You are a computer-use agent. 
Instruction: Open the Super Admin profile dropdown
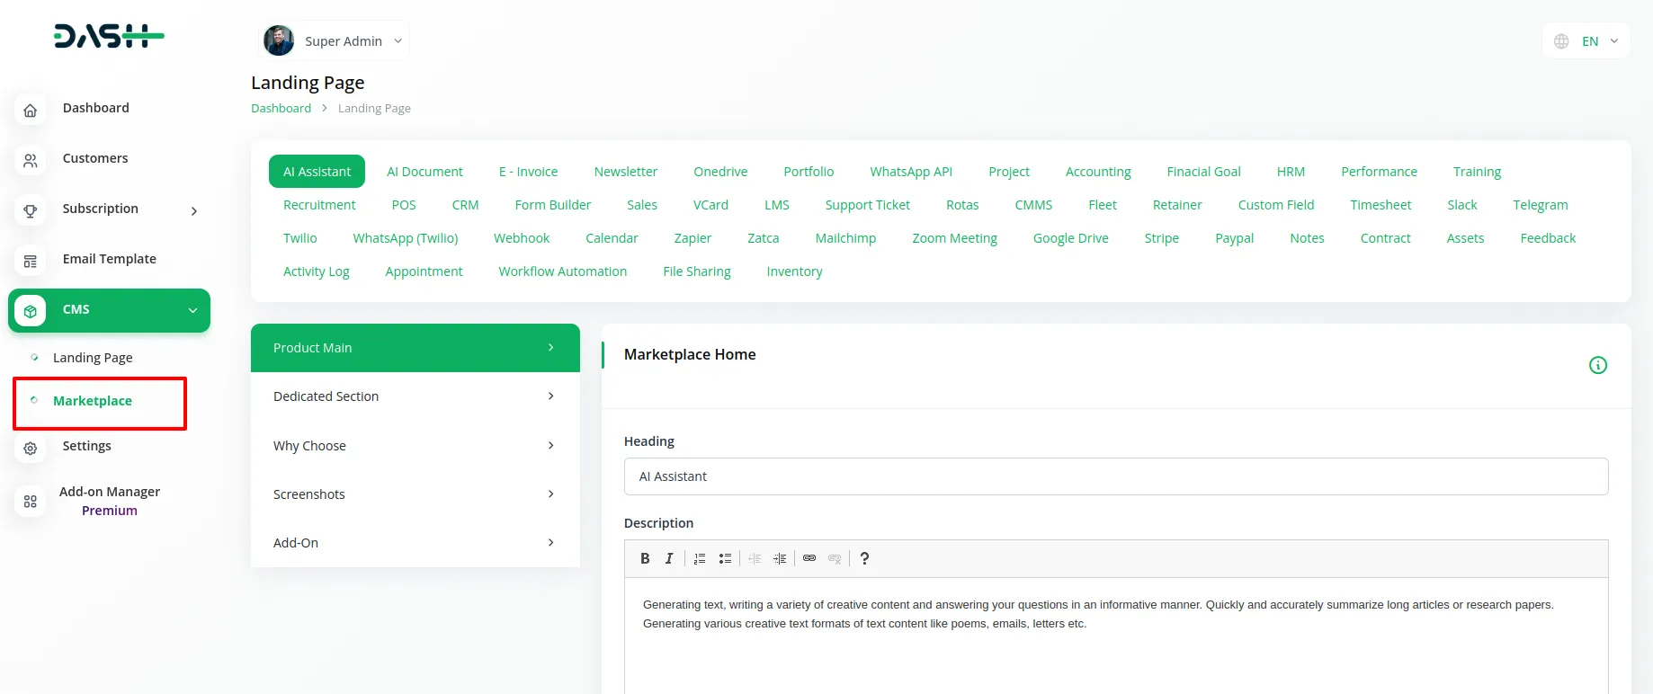pos(334,41)
